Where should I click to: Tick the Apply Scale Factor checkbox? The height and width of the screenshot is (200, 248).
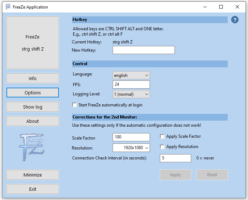pyautogui.click(x=162, y=136)
